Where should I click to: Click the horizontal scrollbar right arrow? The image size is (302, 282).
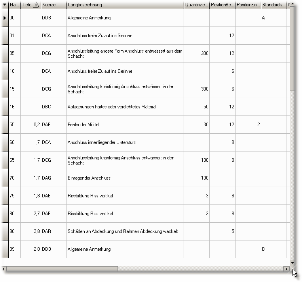click(286, 269)
